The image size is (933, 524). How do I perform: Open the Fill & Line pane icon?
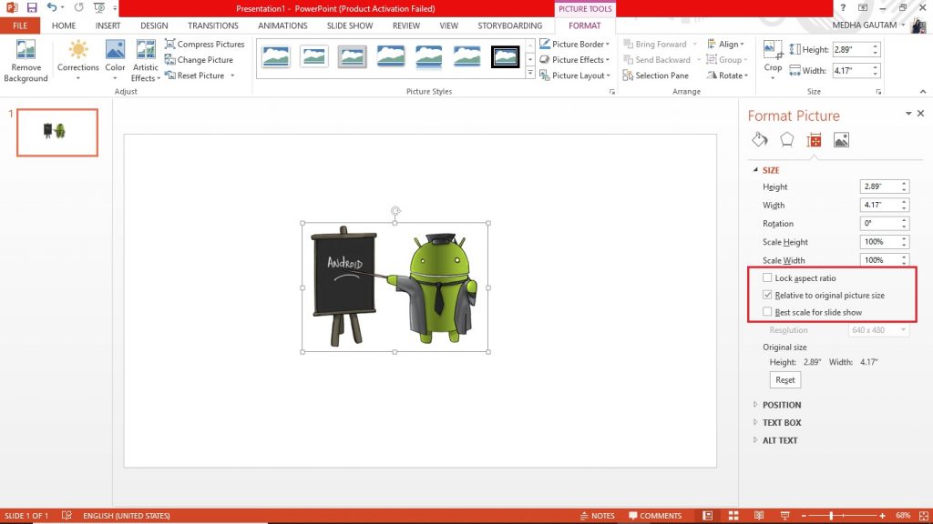(760, 139)
